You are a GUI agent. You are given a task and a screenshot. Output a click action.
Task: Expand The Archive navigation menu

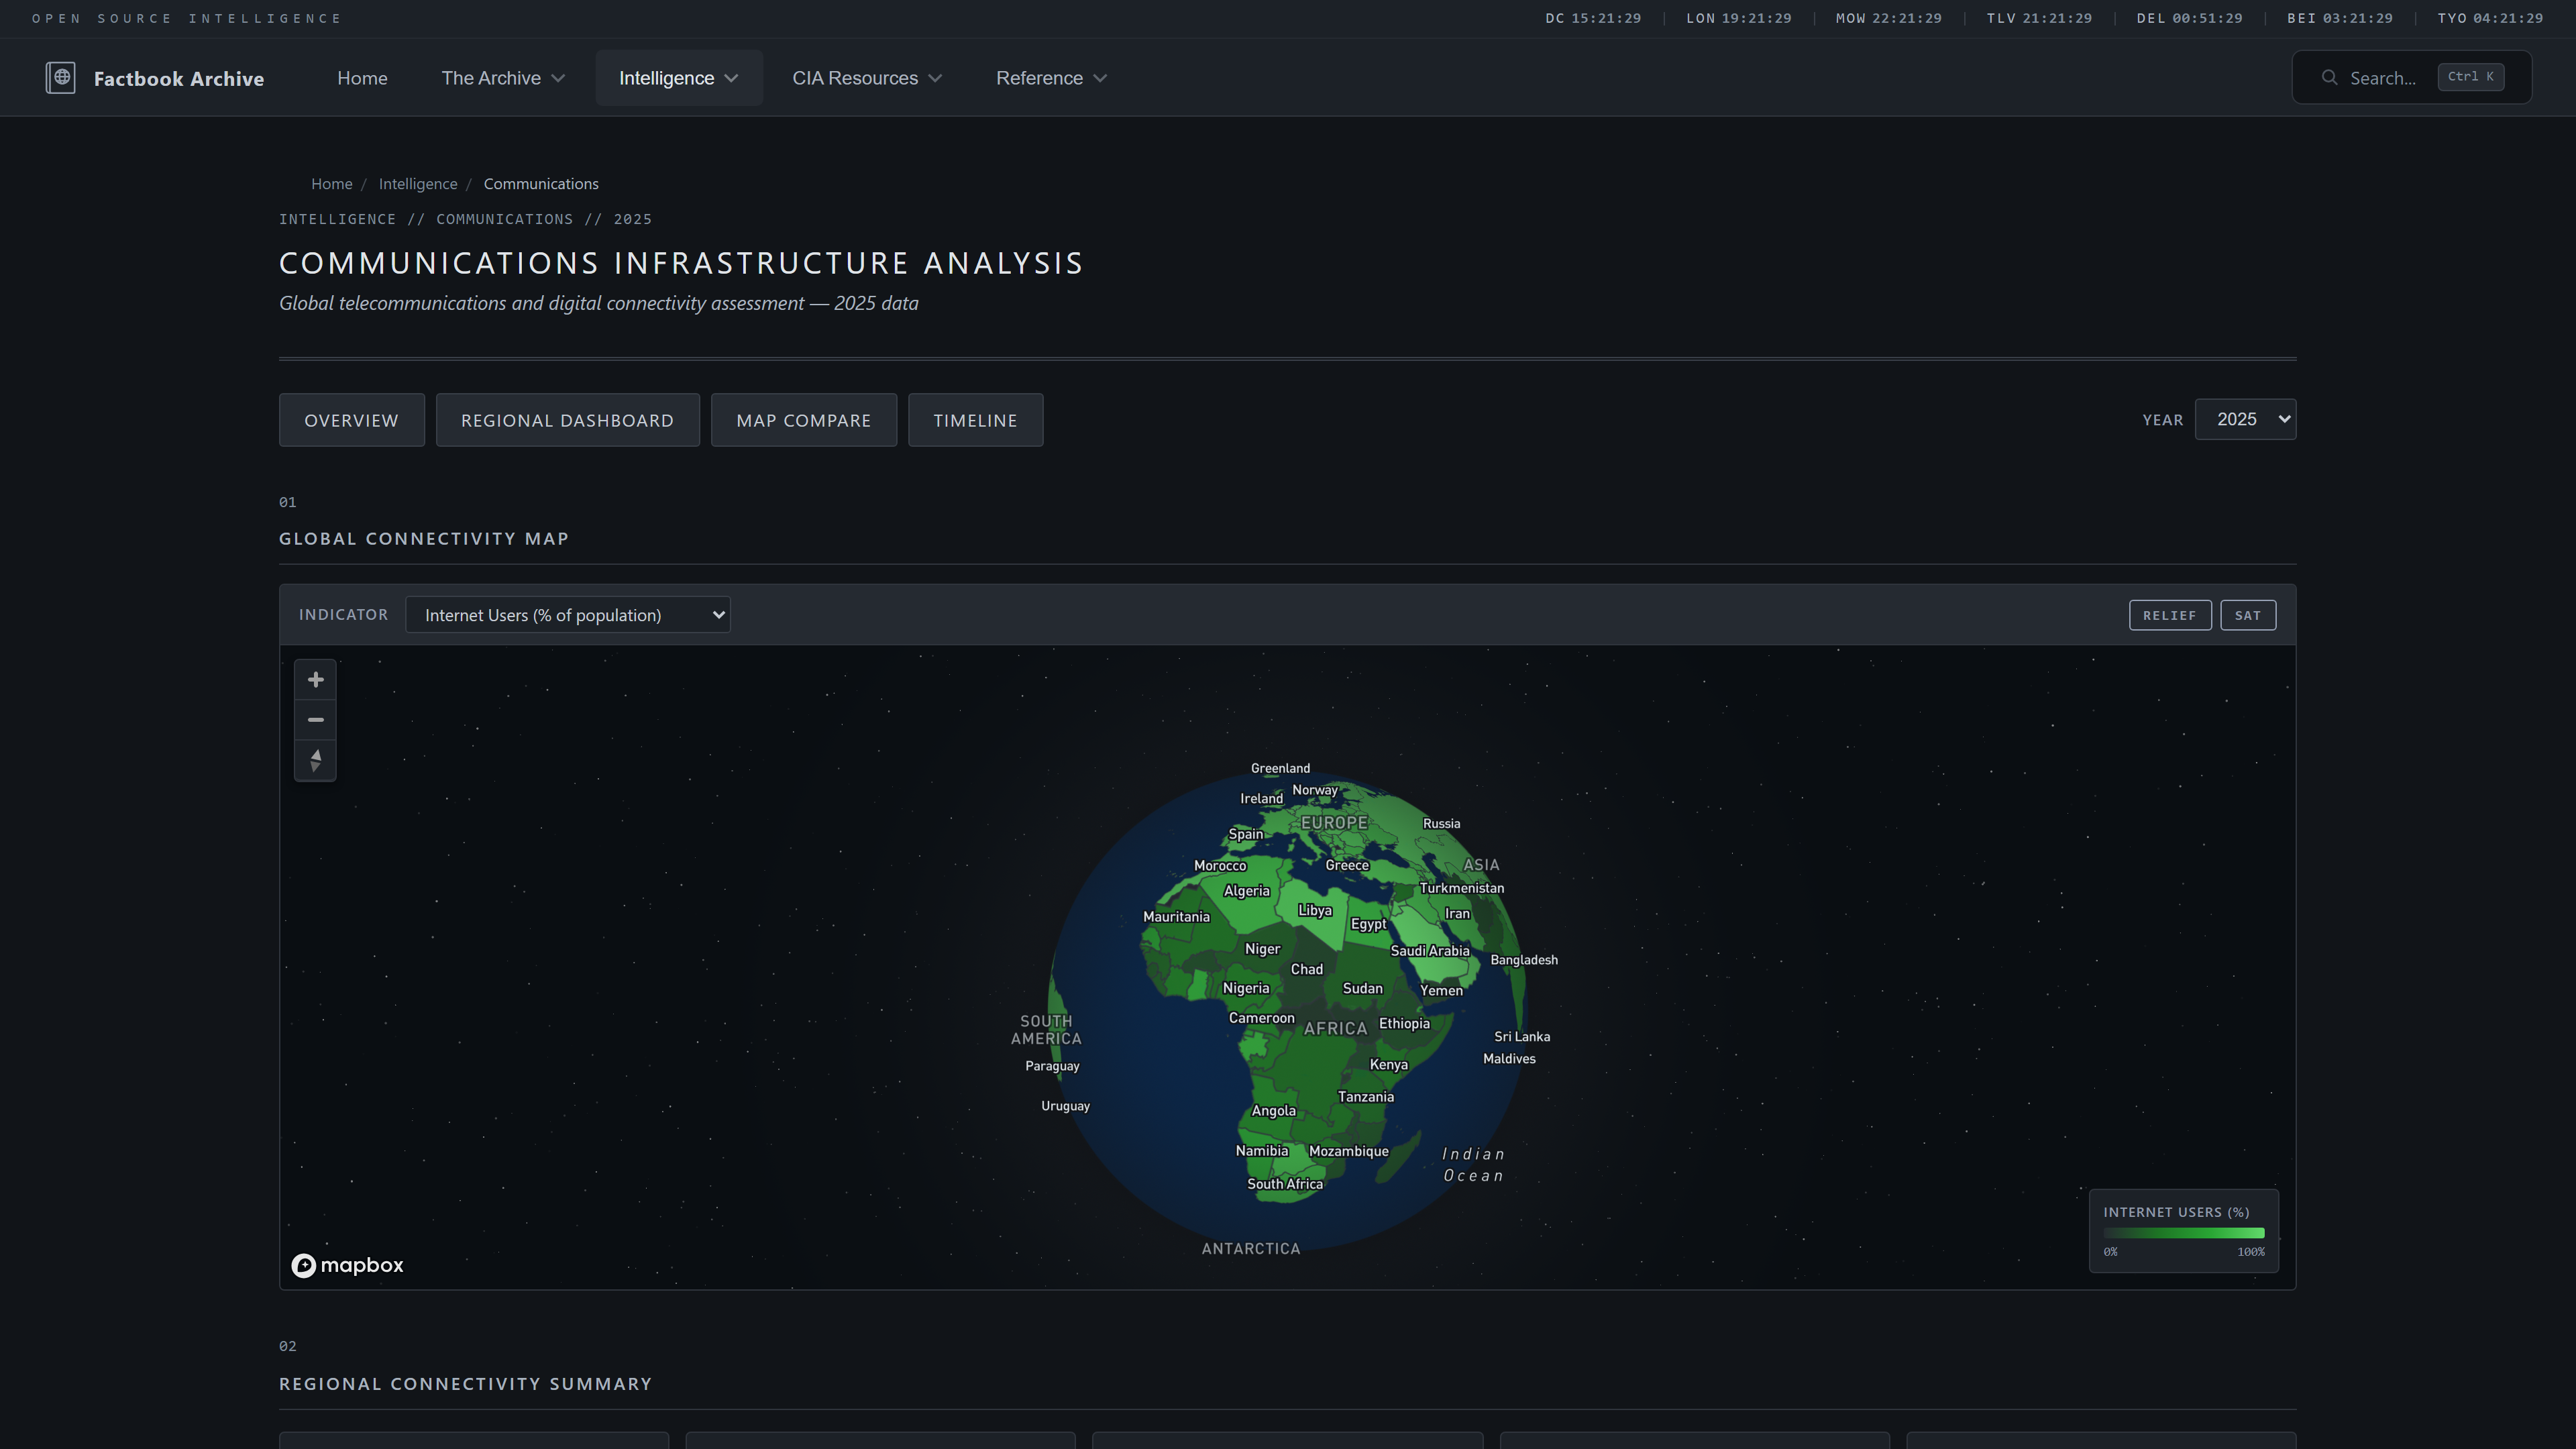click(x=502, y=78)
